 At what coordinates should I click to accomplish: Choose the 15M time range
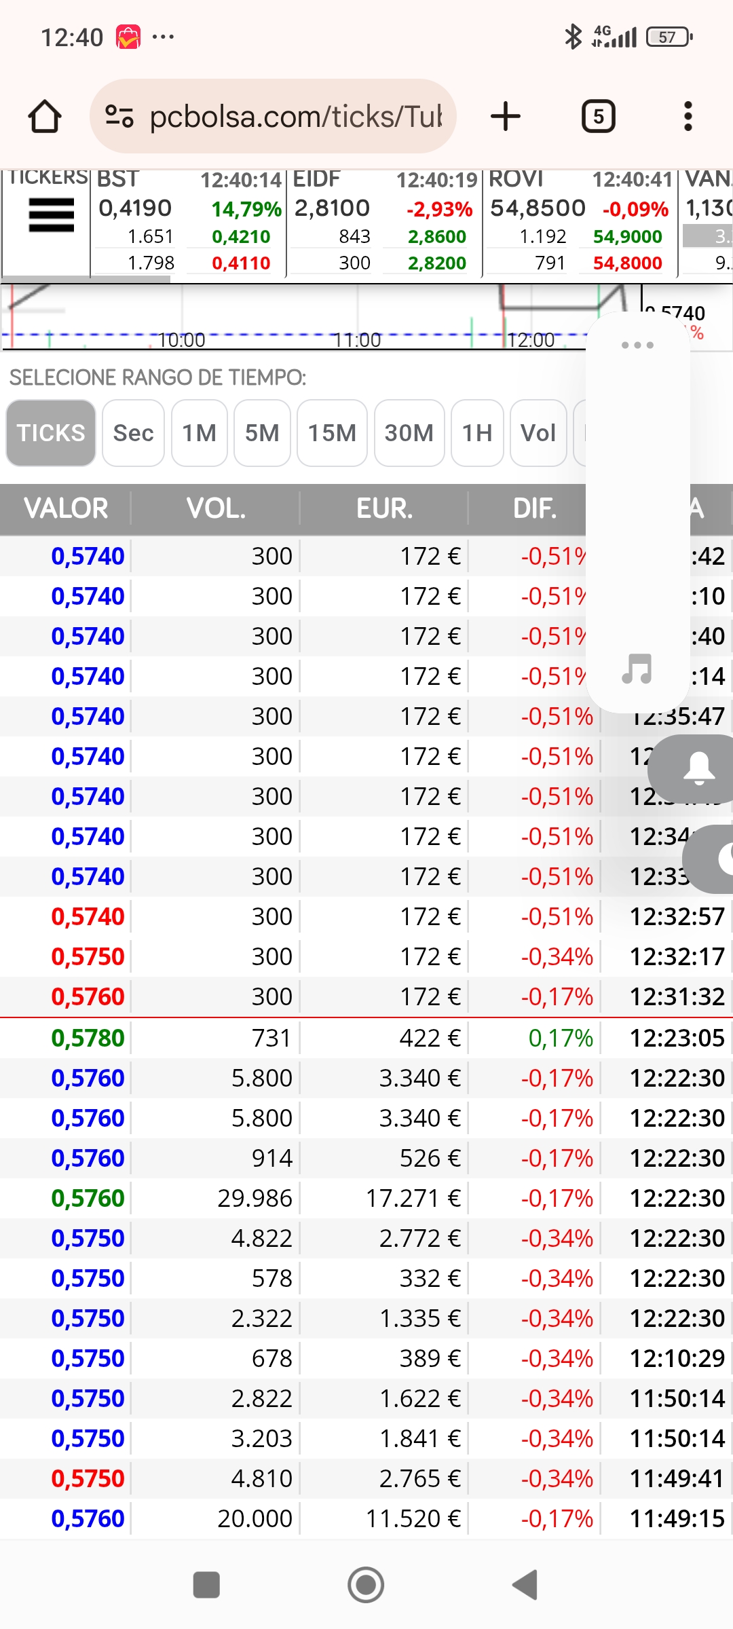click(332, 433)
